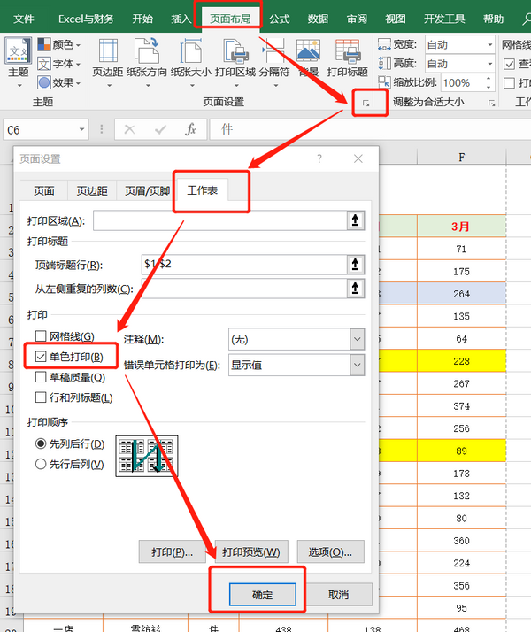Toggle ribbon gridlines print checkbox
531x632 pixels.
tap(509, 83)
